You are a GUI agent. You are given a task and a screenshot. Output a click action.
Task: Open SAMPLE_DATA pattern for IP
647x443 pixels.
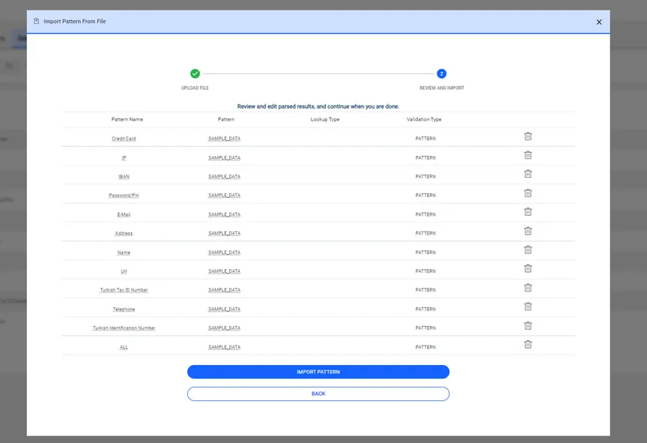coord(224,157)
